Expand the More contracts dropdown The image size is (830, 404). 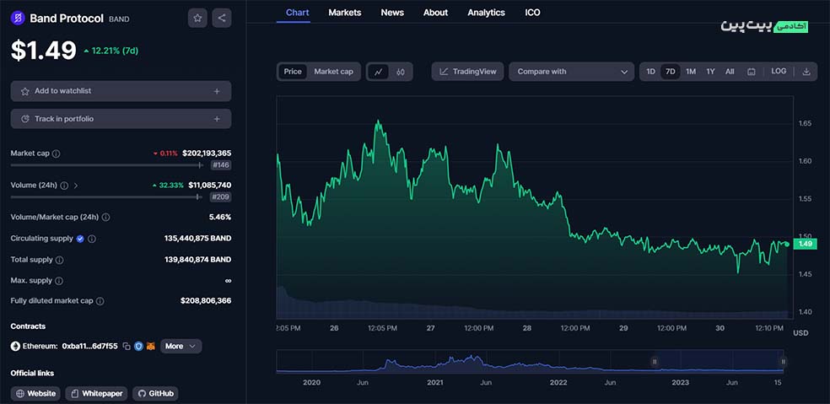click(x=181, y=346)
